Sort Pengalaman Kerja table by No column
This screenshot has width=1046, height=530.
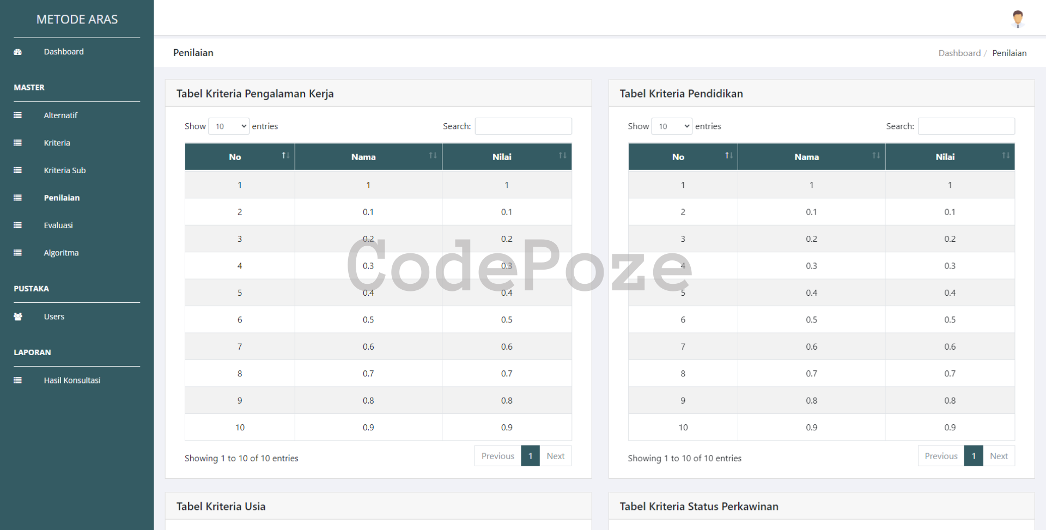coord(240,157)
